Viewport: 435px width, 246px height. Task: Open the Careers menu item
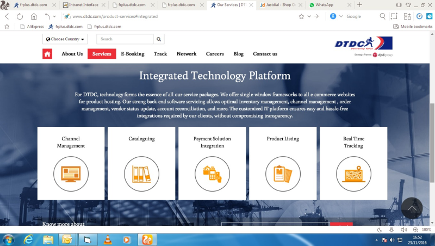click(x=215, y=54)
